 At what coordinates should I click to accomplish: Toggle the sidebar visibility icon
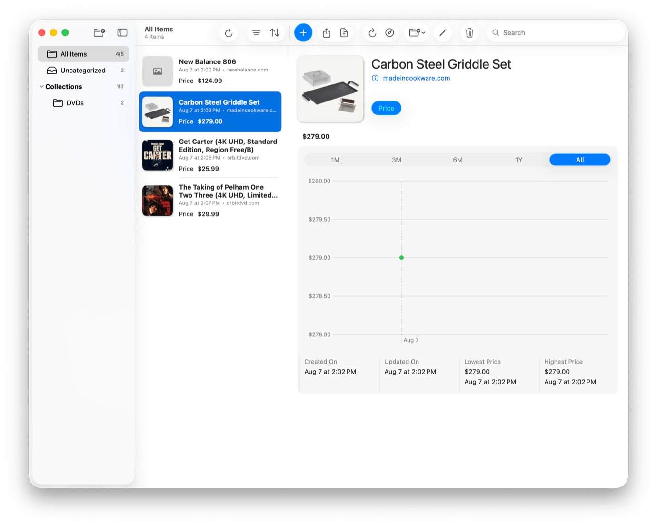pos(122,32)
